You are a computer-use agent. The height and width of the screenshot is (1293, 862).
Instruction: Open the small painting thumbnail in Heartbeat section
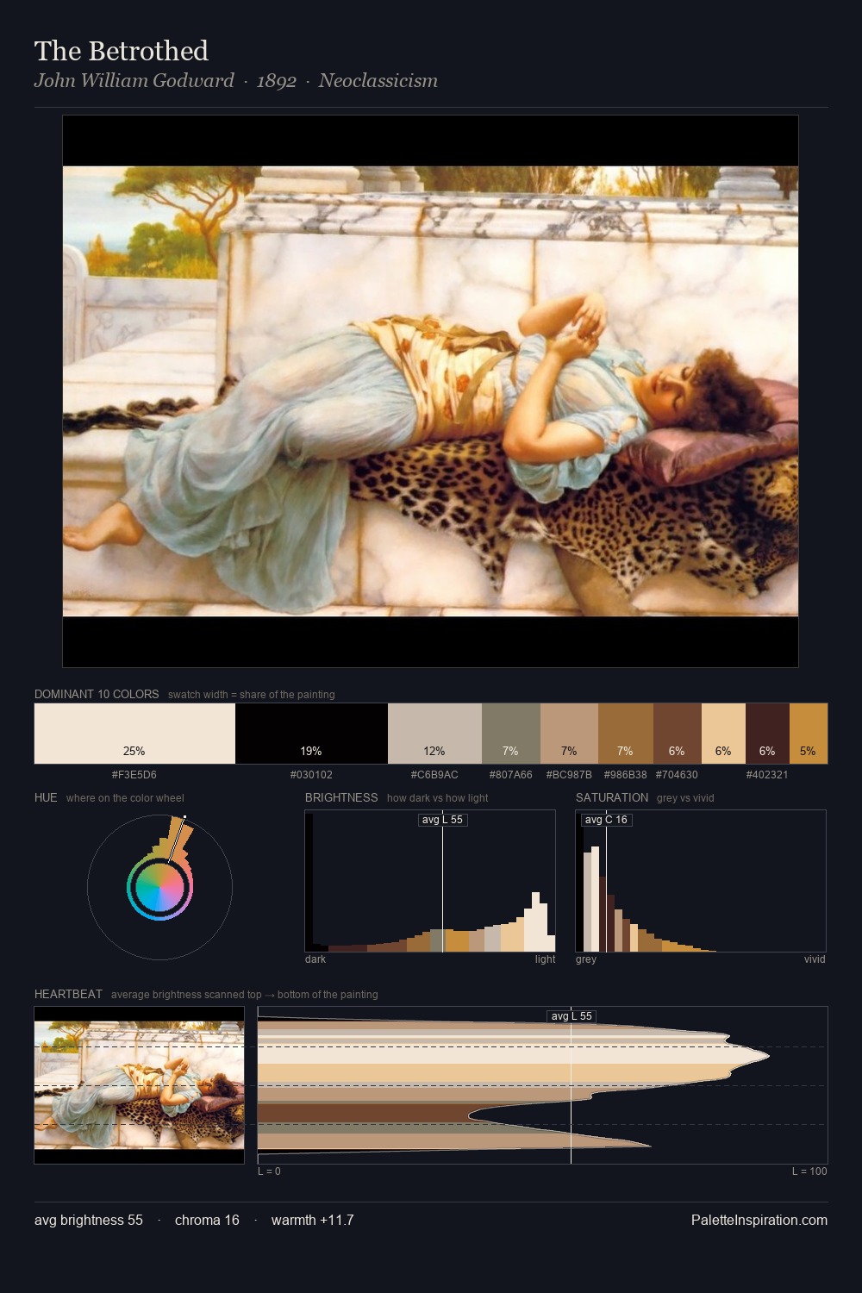click(140, 1085)
